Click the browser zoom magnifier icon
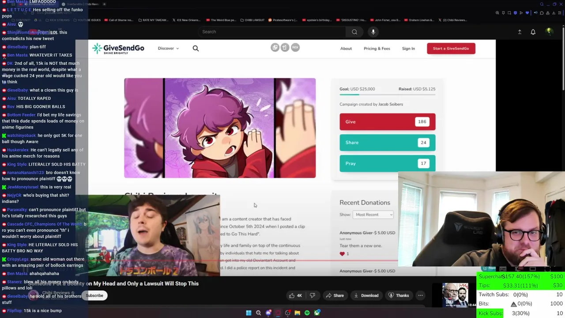Image resolution: width=565 pixels, height=318 pixels. 497,13
